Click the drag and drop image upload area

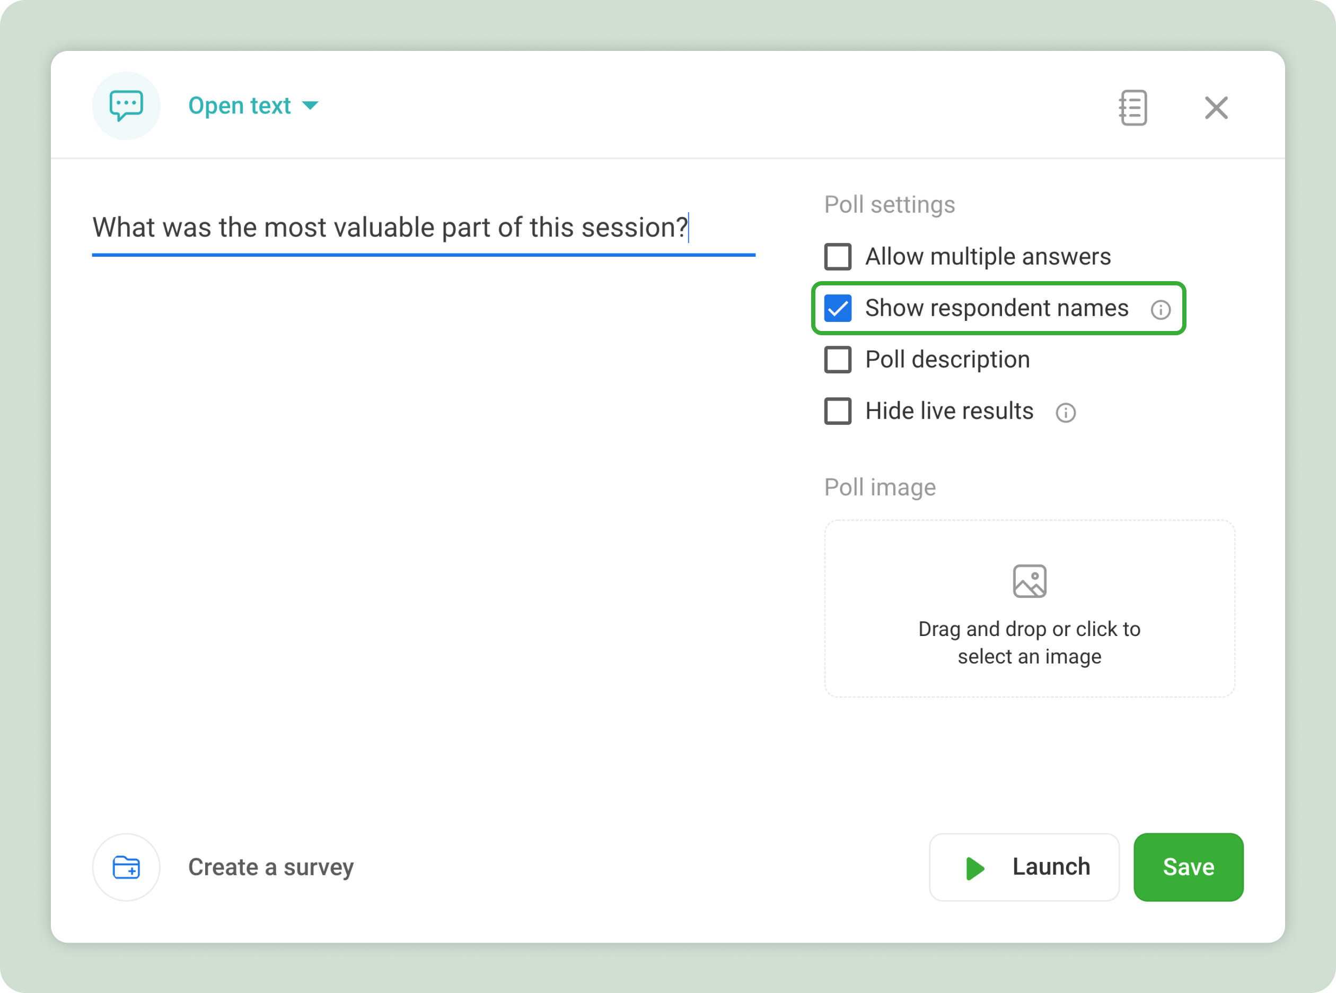pyautogui.click(x=1030, y=608)
